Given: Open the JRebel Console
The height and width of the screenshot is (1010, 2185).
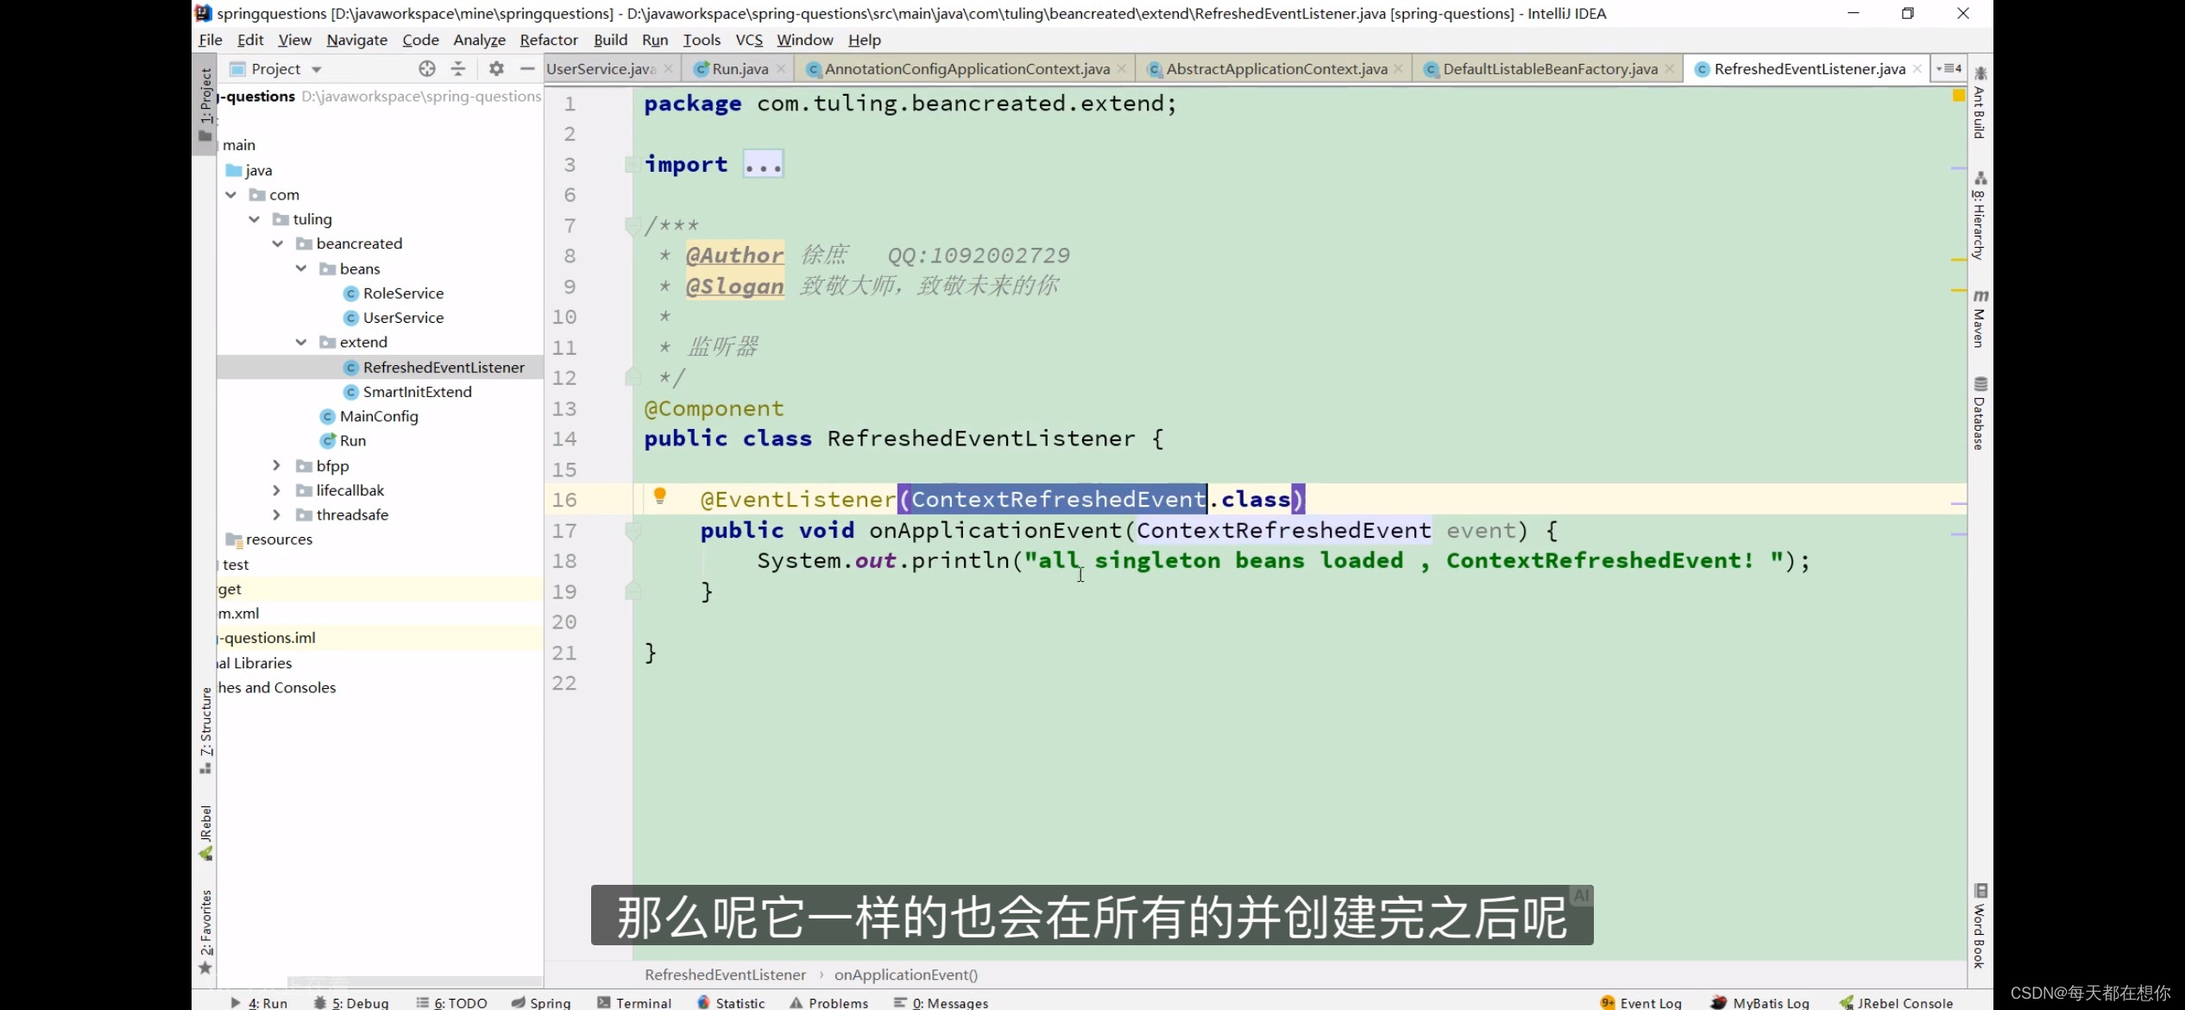Looking at the screenshot, I should click(x=1896, y=1002).
